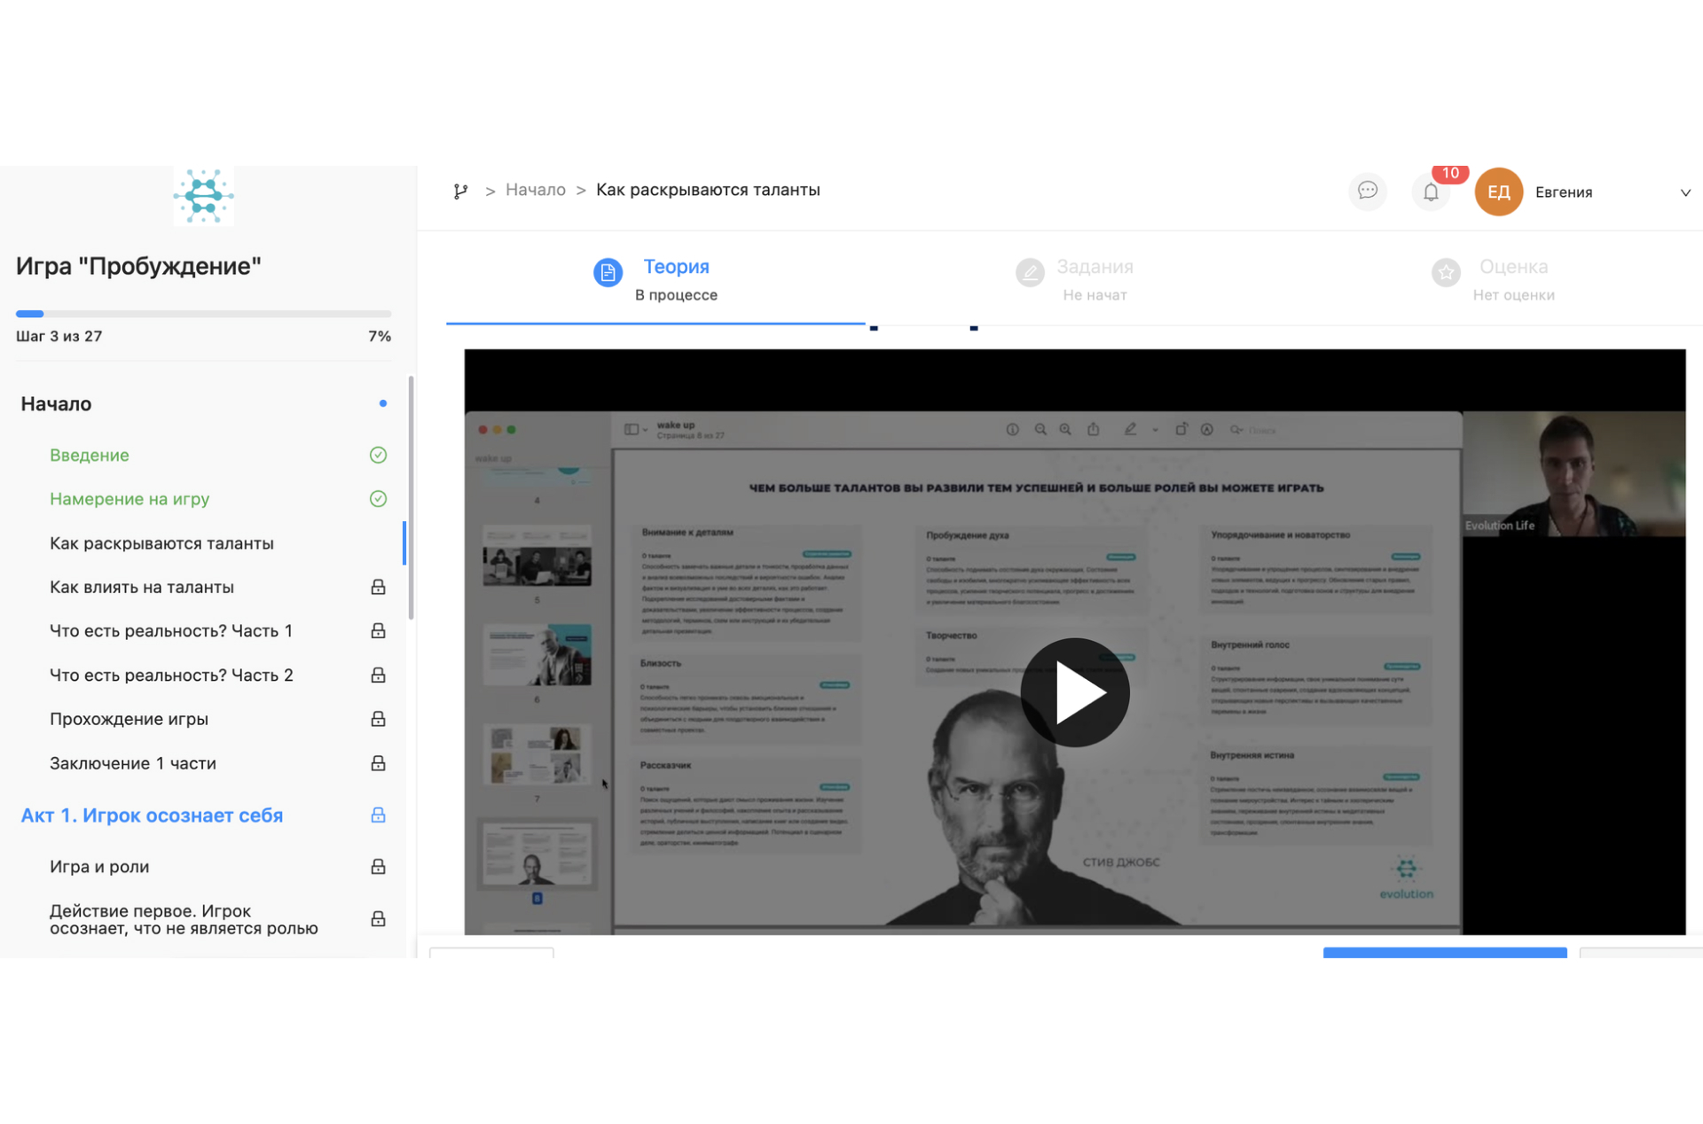
Task: Click the completed checkmark next to Введение
Action: pyautogui.click(x=378, y=455)
